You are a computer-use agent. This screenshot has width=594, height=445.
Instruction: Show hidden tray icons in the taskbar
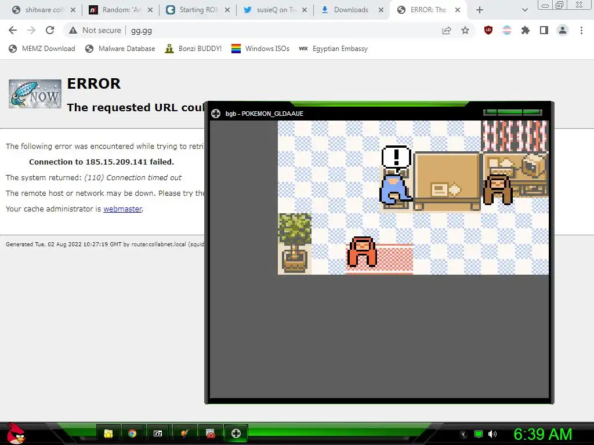[x=463, y=434]
